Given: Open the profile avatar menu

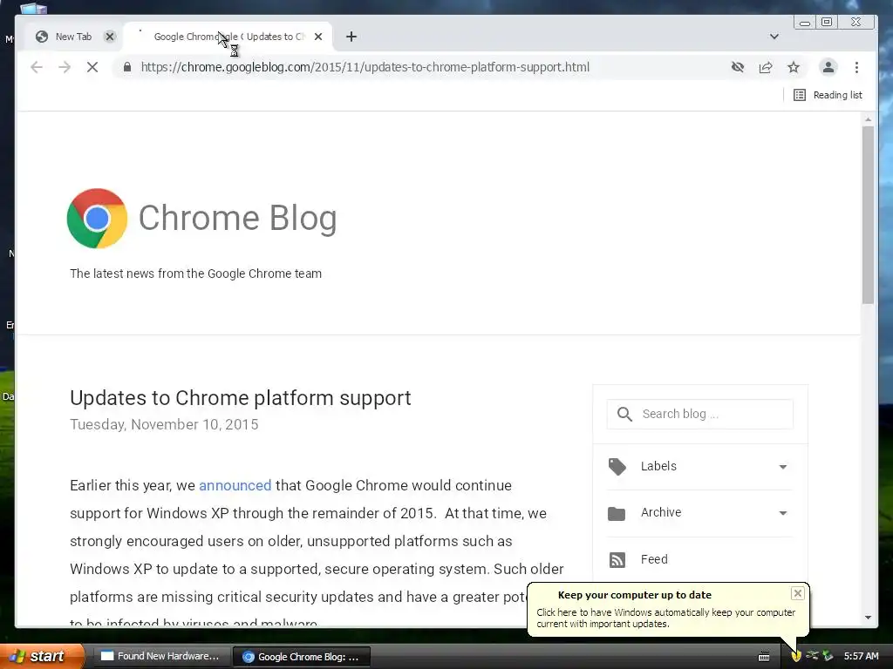Looking at the screenshot, I should click(828, 67).
